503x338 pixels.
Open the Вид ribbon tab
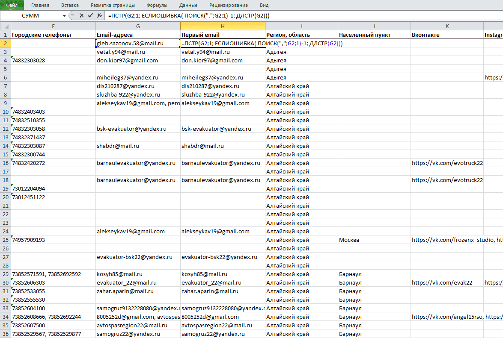[264, 5]
